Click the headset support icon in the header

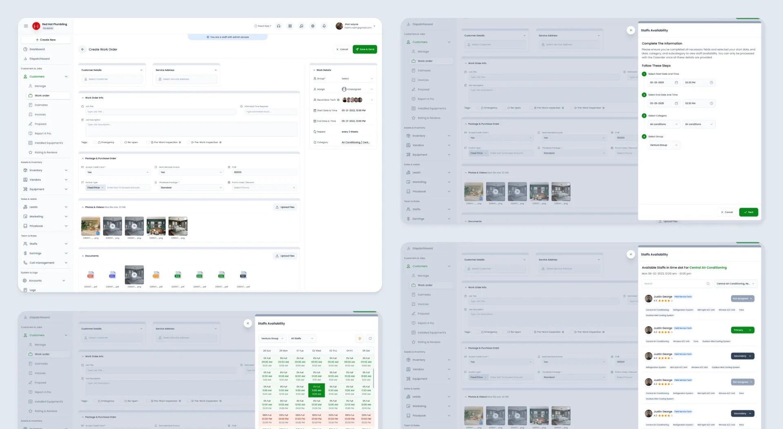(279, 26)
